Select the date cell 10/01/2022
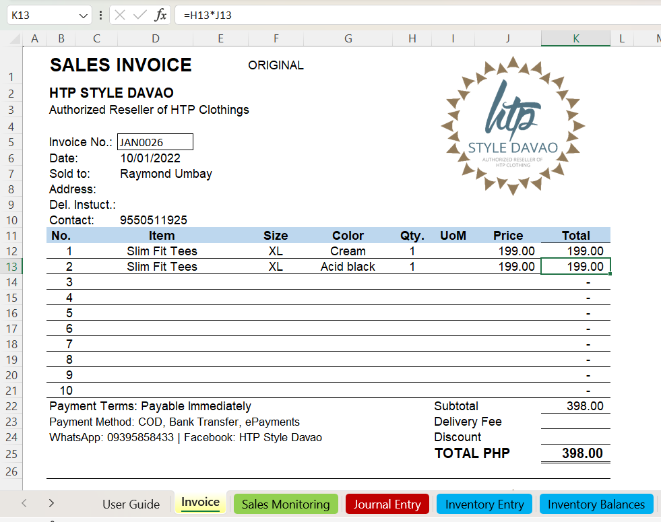This screenshot has width=661, height=522. tap(150, 158)
